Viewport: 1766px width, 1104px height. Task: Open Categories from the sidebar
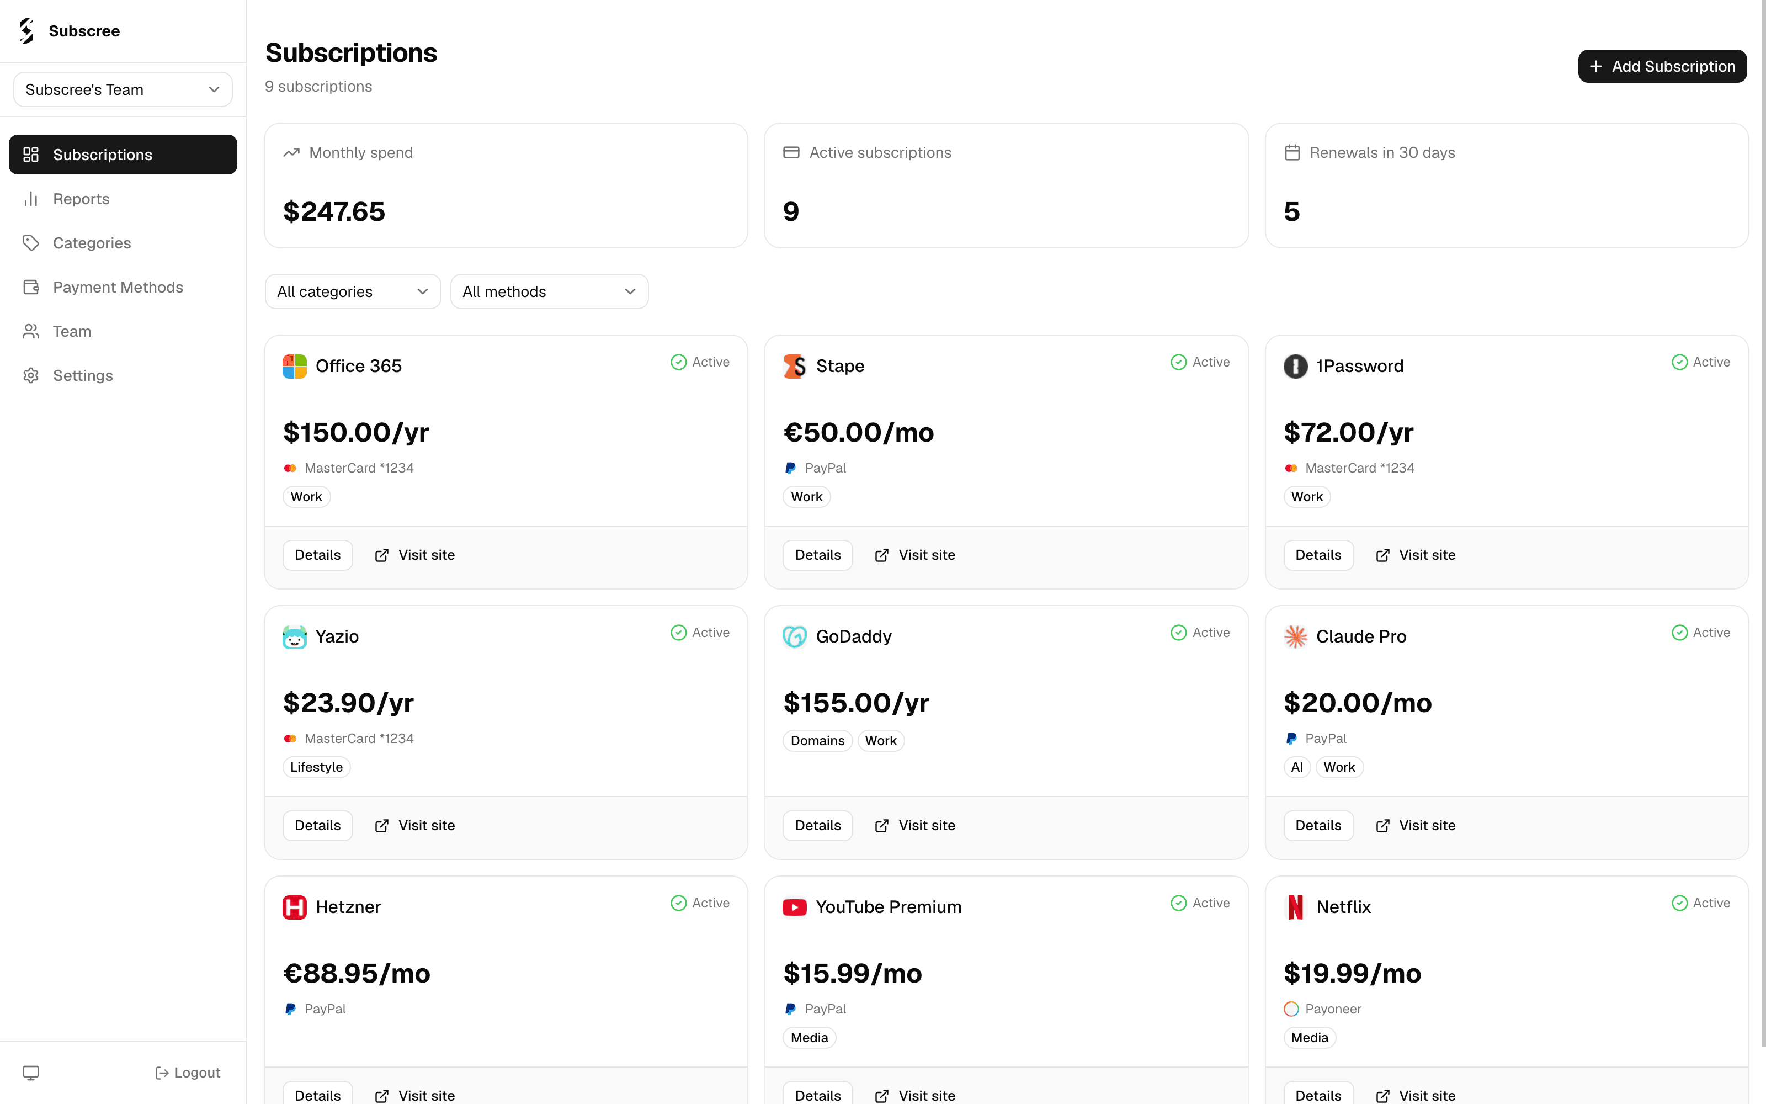123,242
